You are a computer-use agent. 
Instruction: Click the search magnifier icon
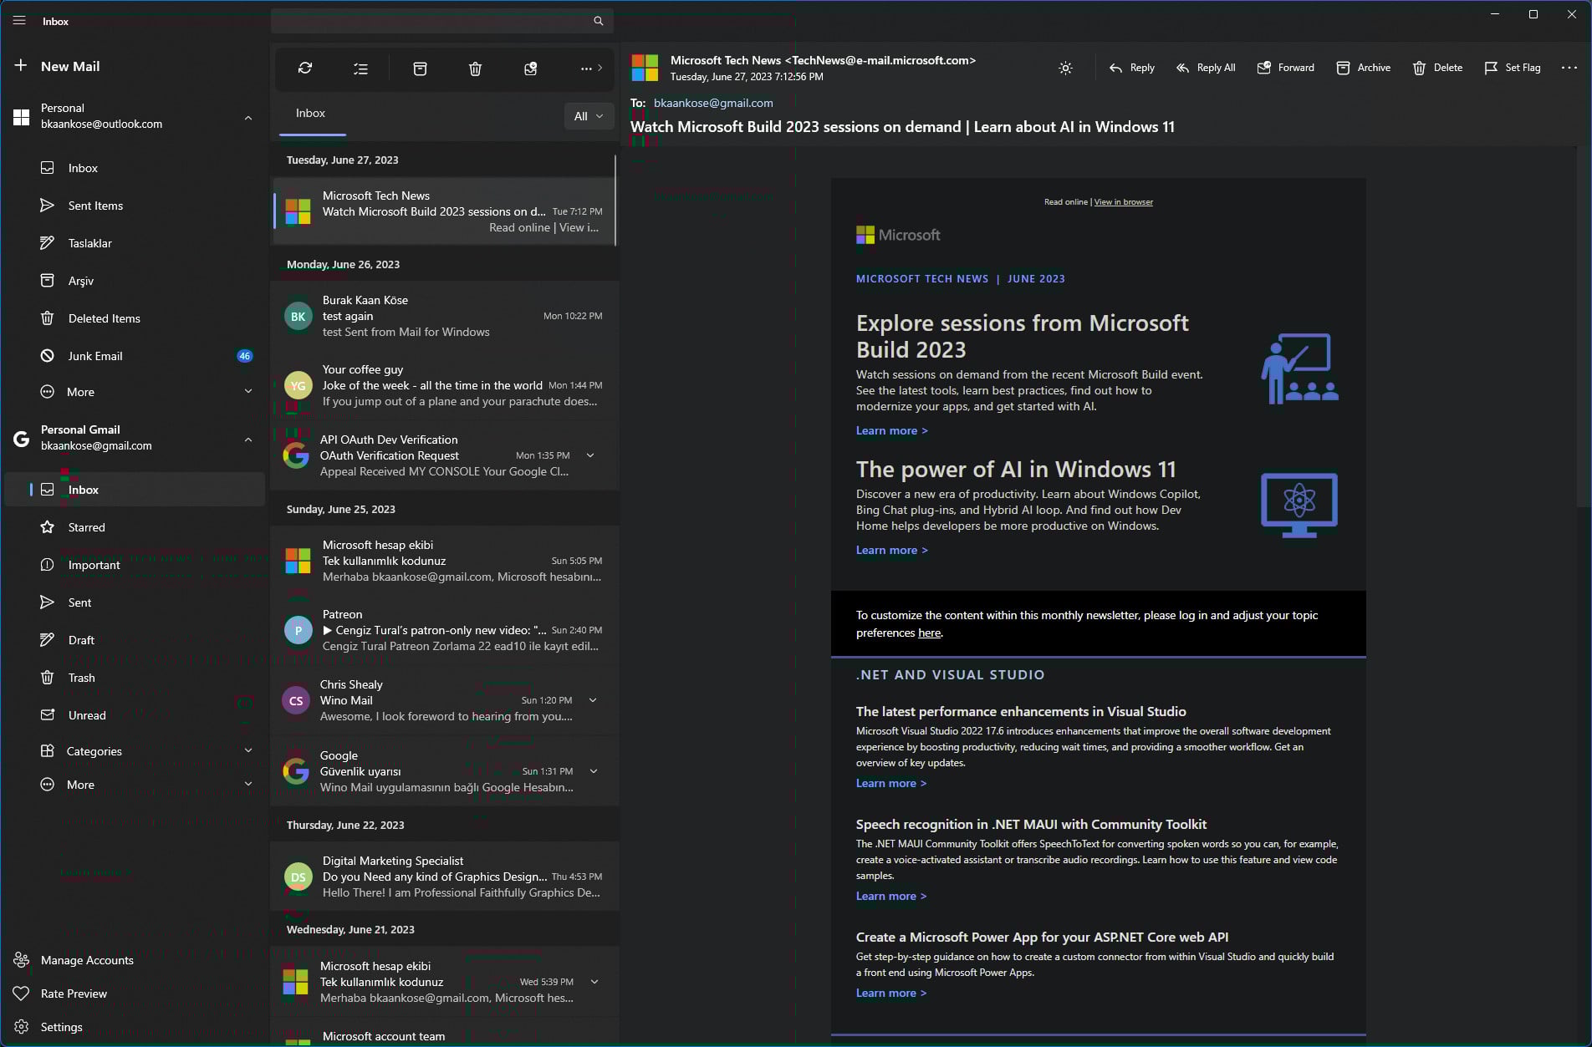[x=598, y=21]
